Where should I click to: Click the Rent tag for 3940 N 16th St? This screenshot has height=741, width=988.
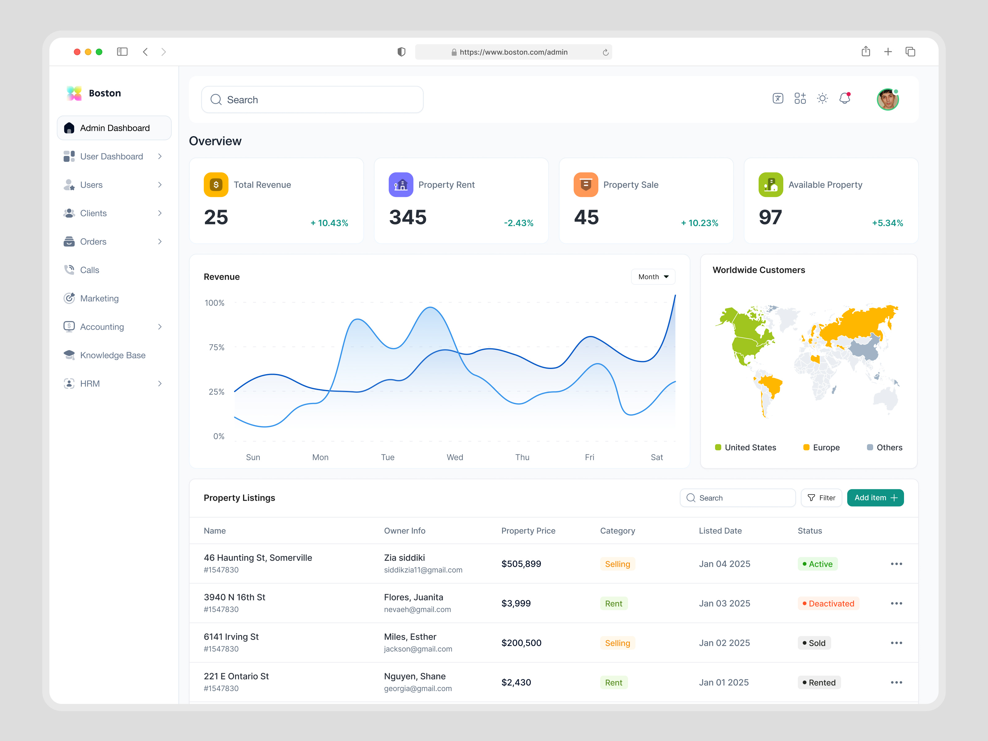(x=613, y=603)
